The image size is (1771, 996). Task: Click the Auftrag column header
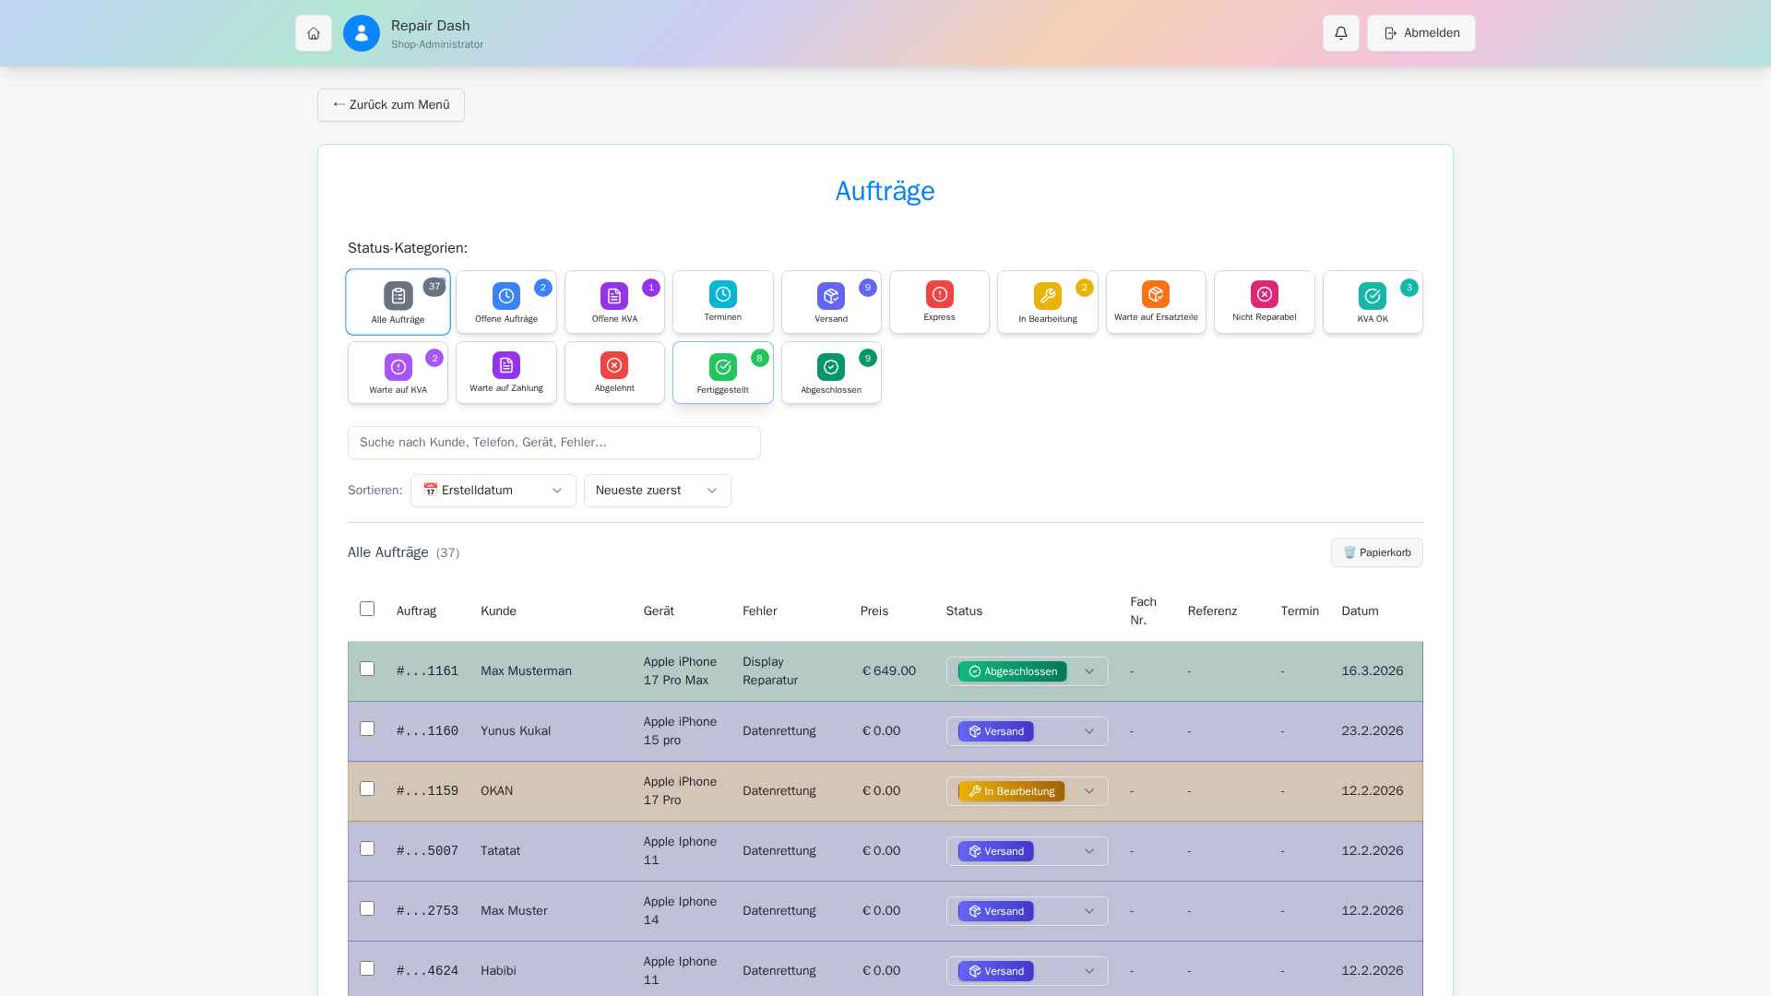pyautogui.click(x=416, y=611)
